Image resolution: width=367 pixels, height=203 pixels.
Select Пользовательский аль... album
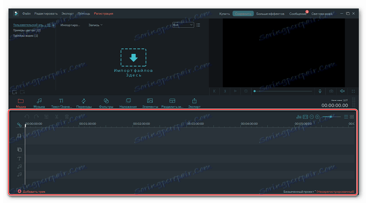click(x=32, y=25)
